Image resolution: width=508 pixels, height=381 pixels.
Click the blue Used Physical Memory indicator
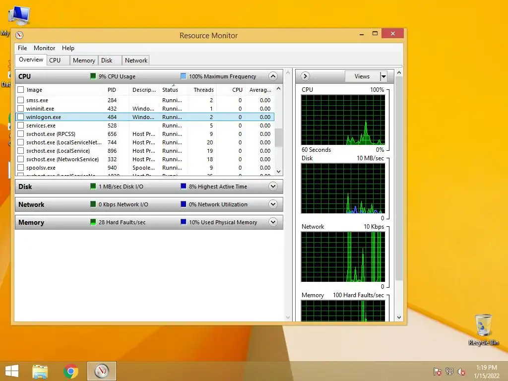pos(184,222)
